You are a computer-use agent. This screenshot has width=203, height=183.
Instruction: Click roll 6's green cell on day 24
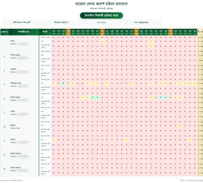pos(165,97)
